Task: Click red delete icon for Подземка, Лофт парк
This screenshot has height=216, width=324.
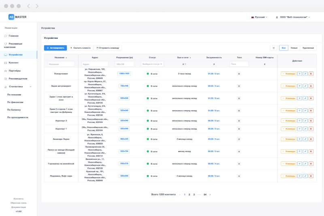Action: pyautogui.click(x=311, y=176)
